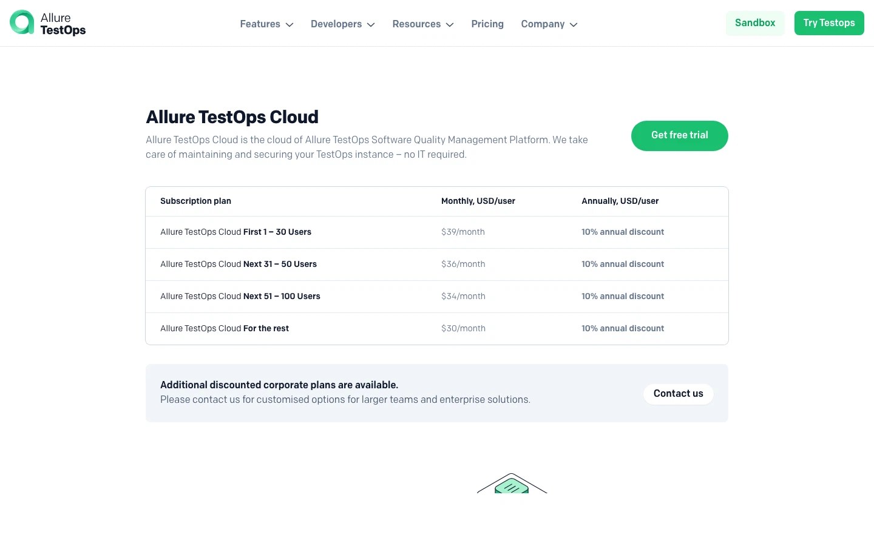
Task: Select the Next 31 – 50 Users plan row
Action: [x=239, y=265]
